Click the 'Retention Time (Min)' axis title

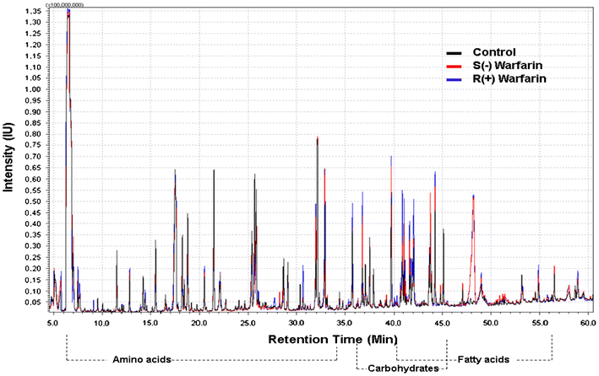(333, 339)
